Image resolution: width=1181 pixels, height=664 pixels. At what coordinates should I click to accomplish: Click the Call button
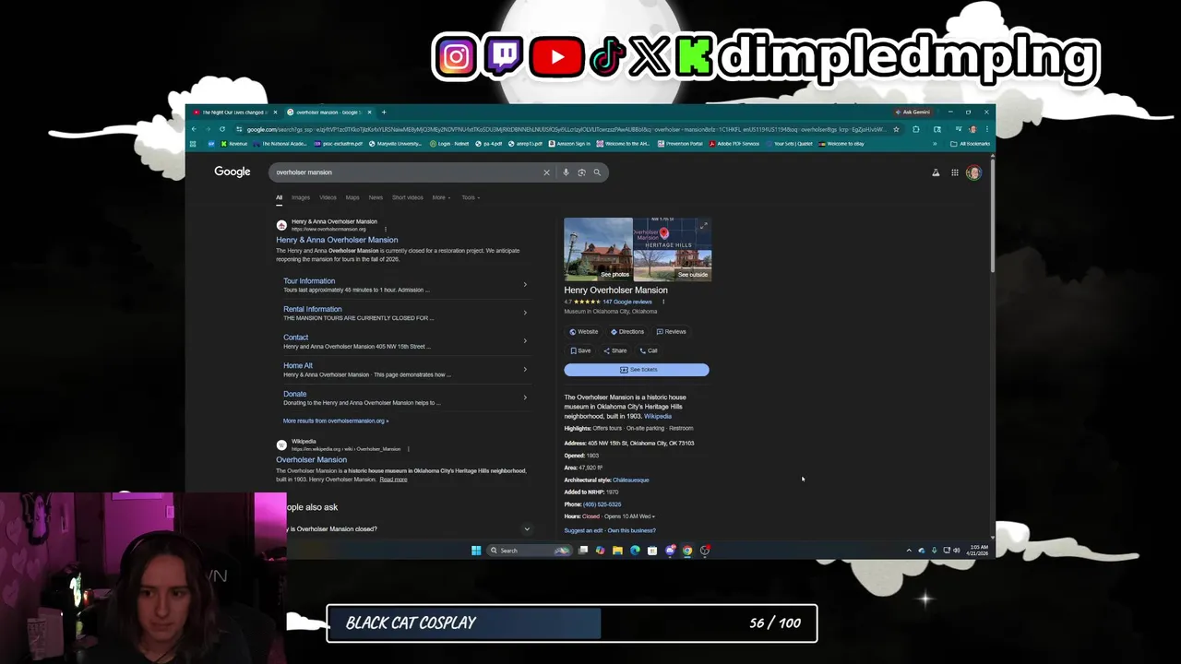tap(649, 350)
